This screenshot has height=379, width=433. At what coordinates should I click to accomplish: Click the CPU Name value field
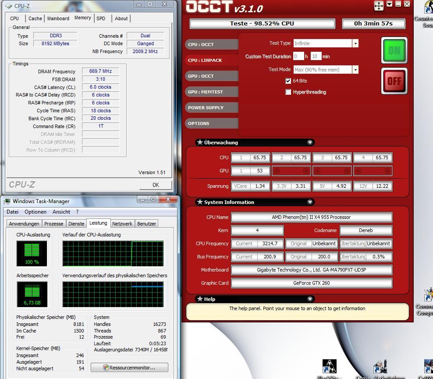click(312, 217)
